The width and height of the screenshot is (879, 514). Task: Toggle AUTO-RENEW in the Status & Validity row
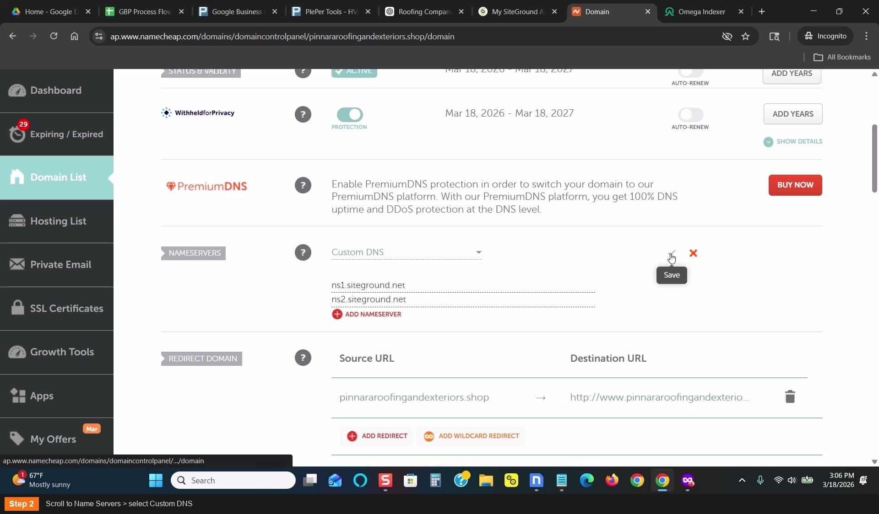point(690,72)
